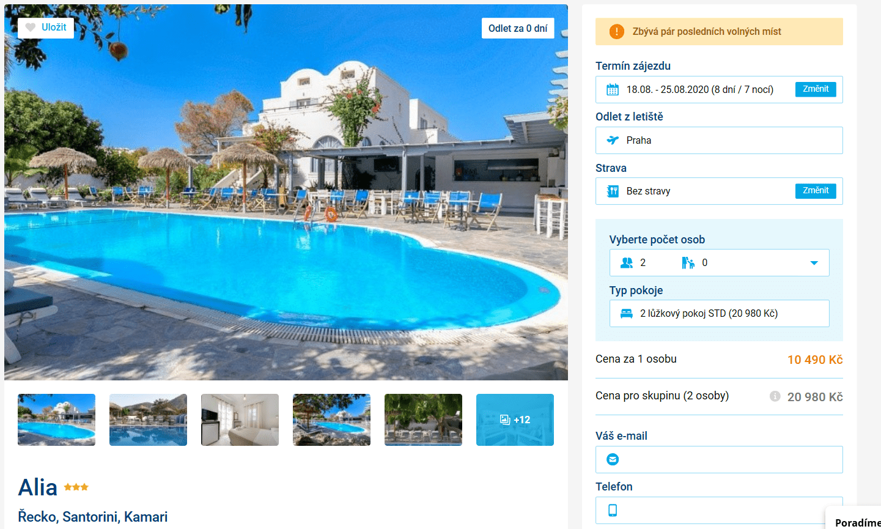Click the info icon near group price

click(775, 396)
